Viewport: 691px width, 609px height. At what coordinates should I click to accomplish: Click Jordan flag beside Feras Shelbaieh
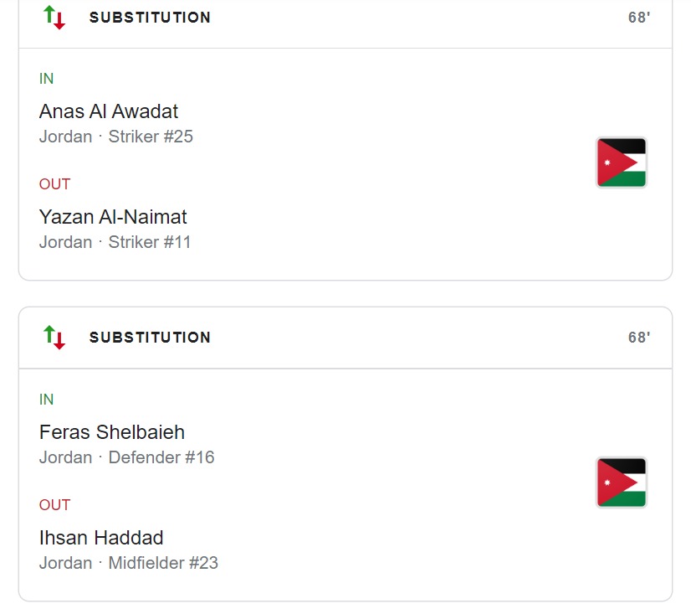(622, 483)
